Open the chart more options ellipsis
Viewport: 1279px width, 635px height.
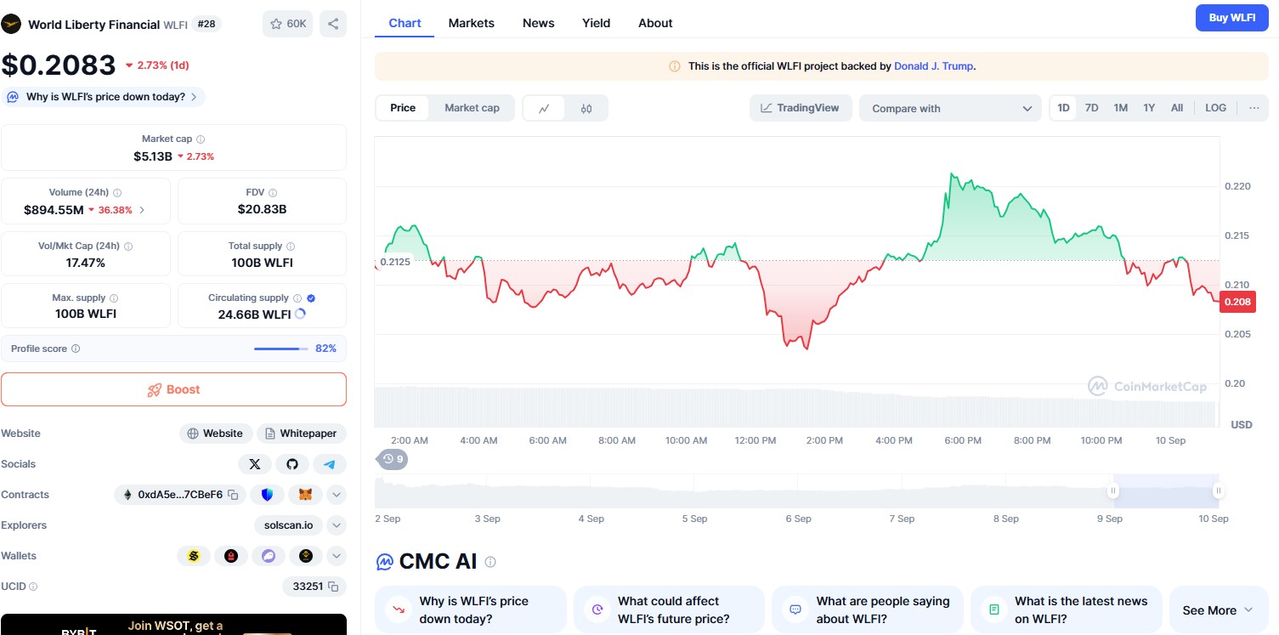1254,108
